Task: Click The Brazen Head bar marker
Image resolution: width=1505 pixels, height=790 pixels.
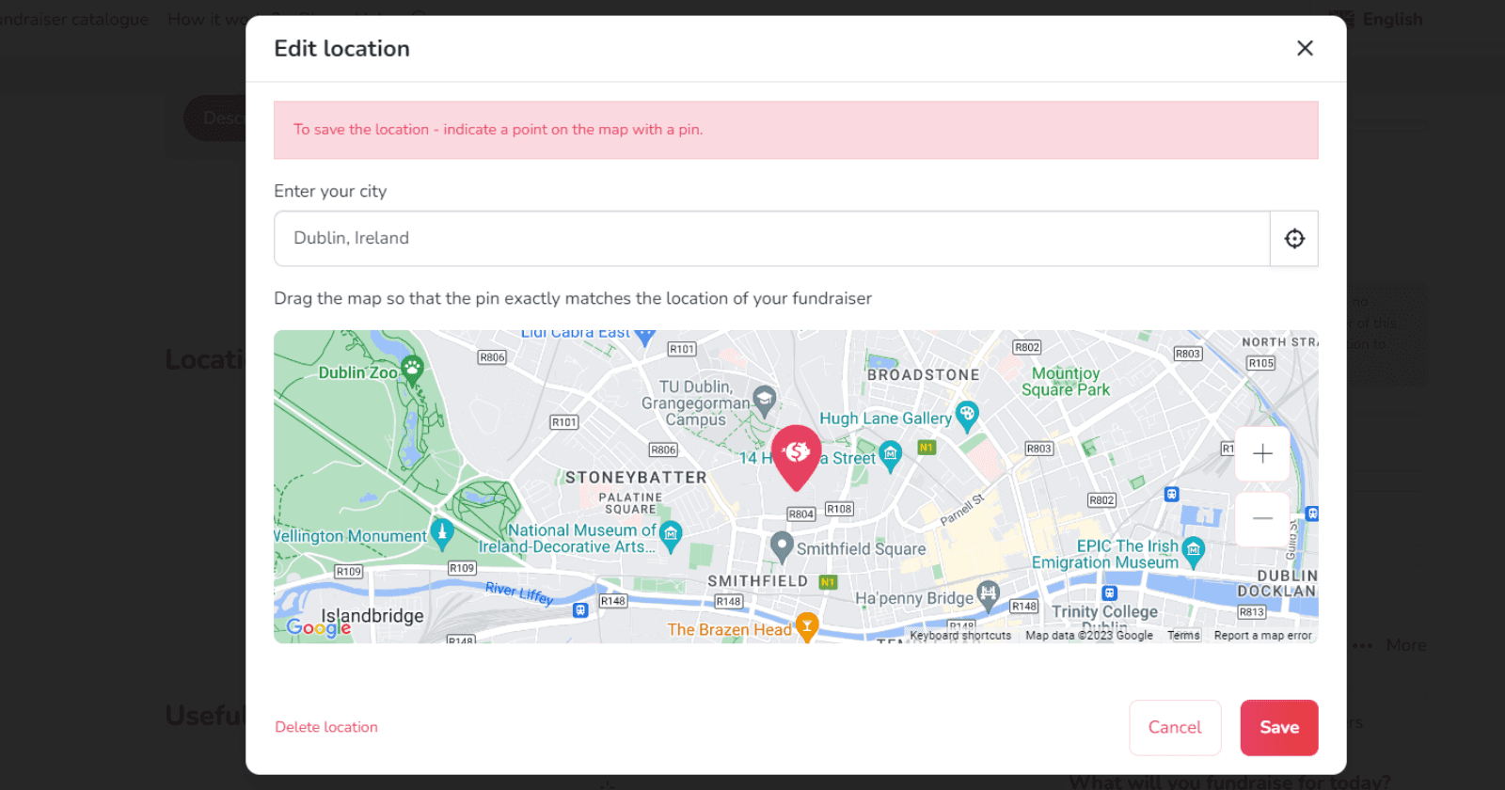Action: tap(807, 625)
